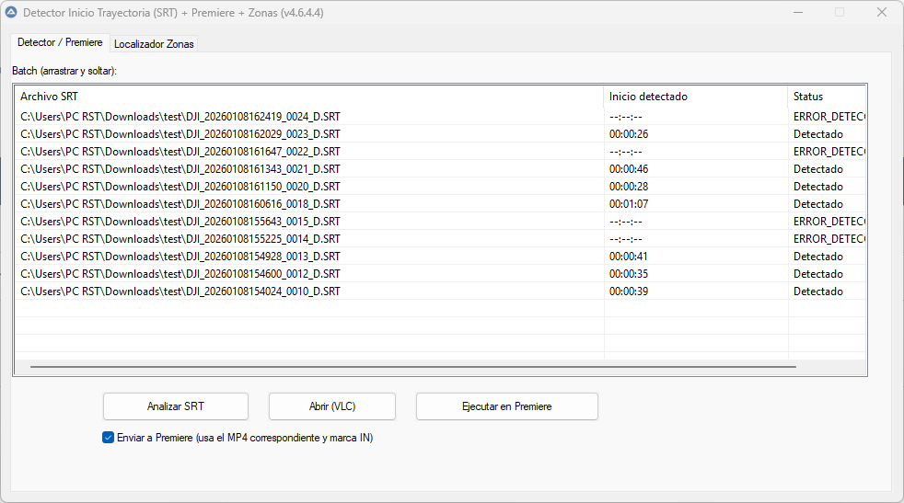
Task: Open file with Abrir (VLC) button
Action: click(x=331, y=406)
